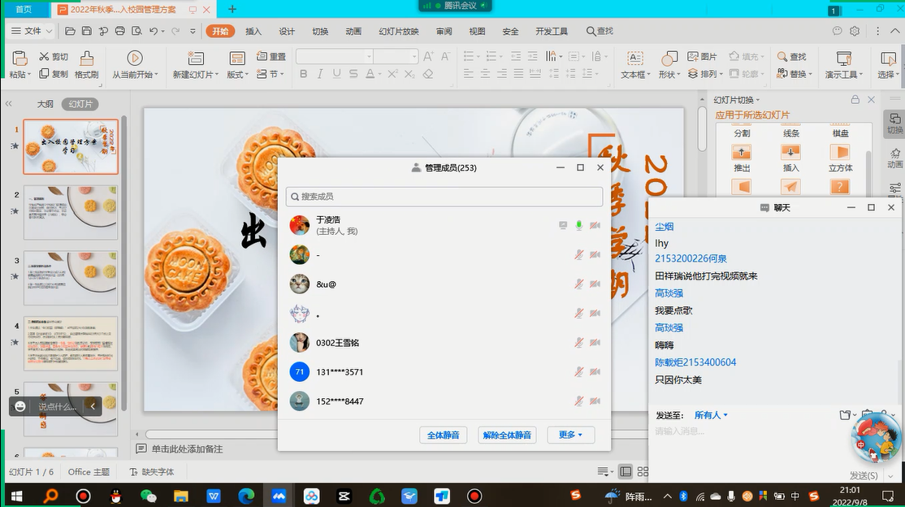This screenshot has height=507, width=905.
Task: Toggle camera for member 131****3571
Action: pyautogui.click(x=595, y=372)
